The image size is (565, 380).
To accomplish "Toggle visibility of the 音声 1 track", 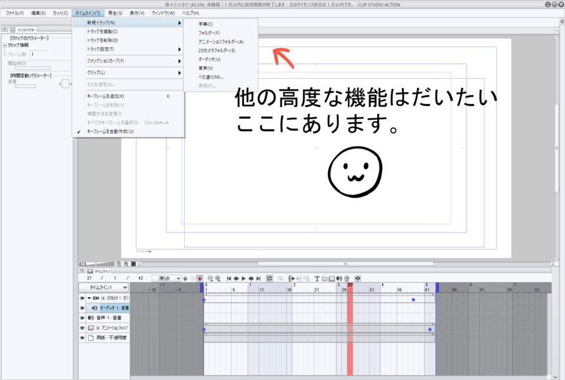I will click(x=82, y=318).
